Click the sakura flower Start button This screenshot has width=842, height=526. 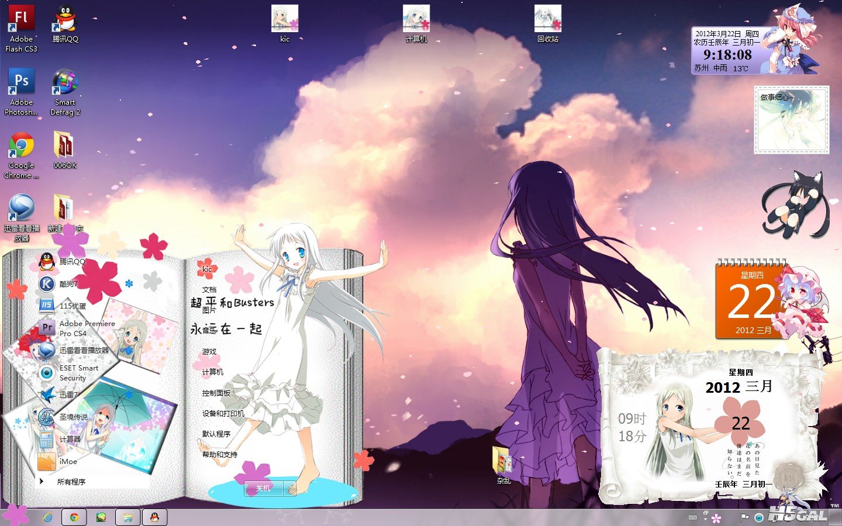coord(16,514)
